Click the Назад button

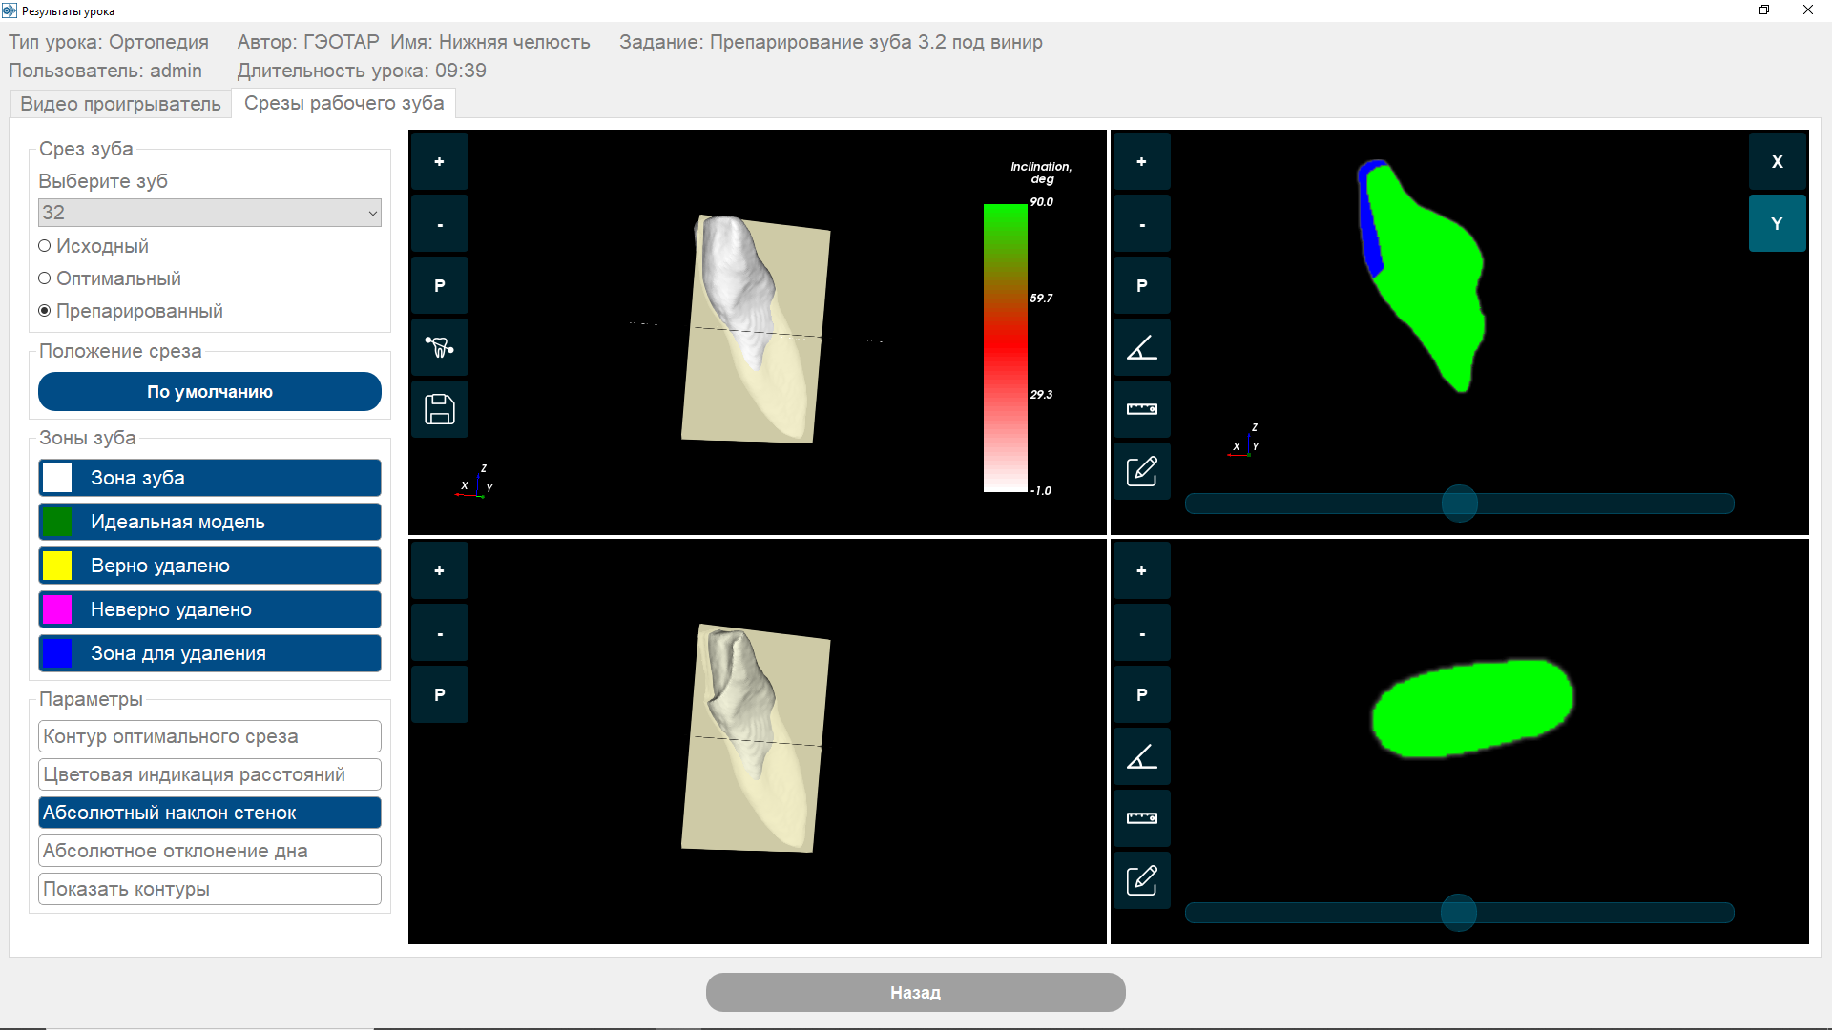pos(915,992)
